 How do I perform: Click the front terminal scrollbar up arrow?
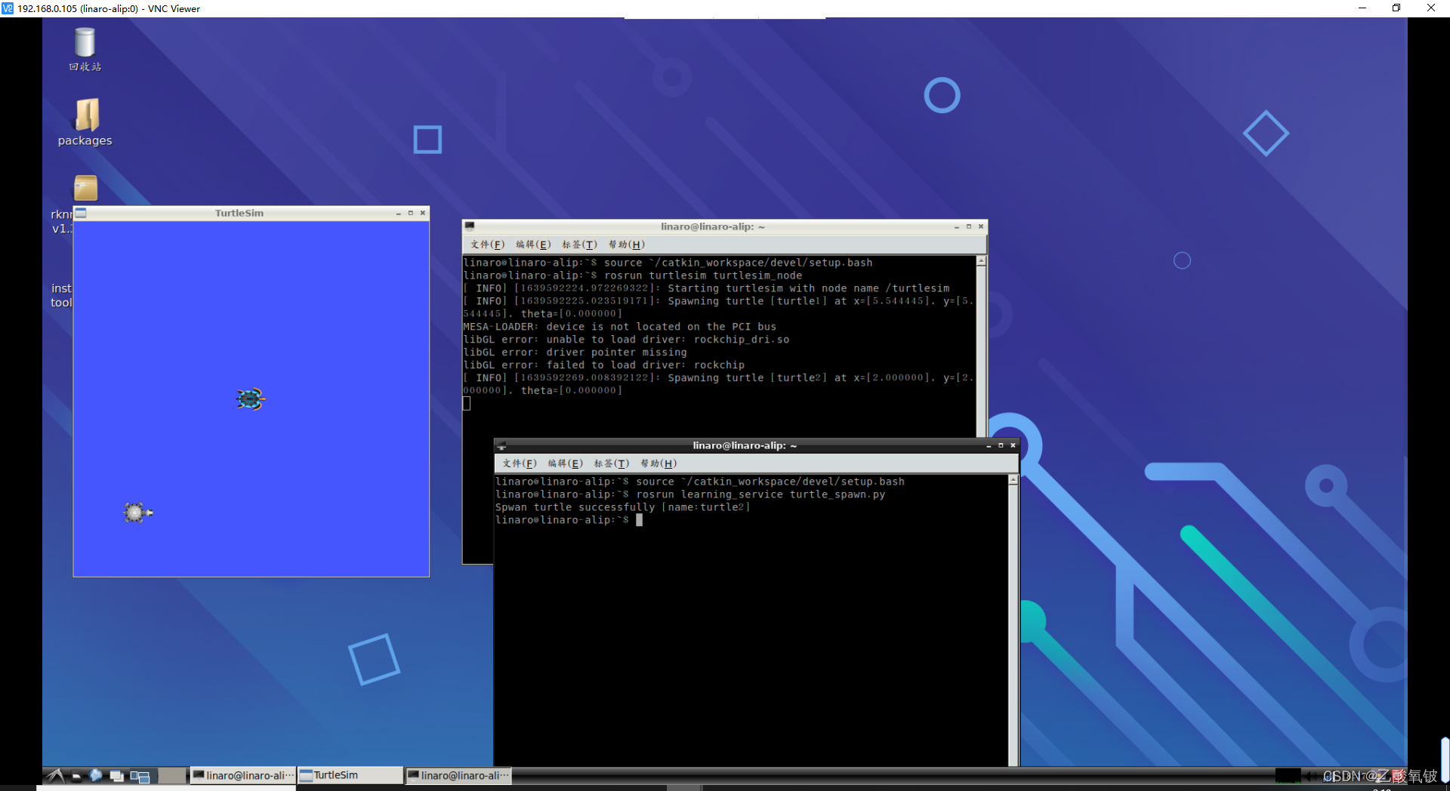pos(1013,480)
